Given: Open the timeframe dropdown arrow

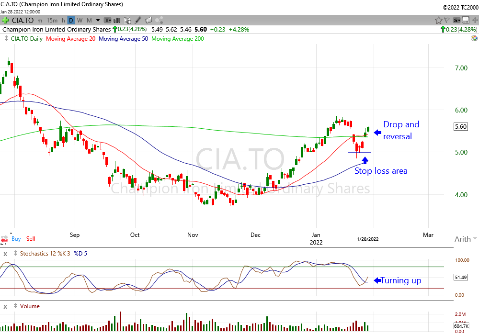Looking at the screenshot, I should click(x=98, y=21).
